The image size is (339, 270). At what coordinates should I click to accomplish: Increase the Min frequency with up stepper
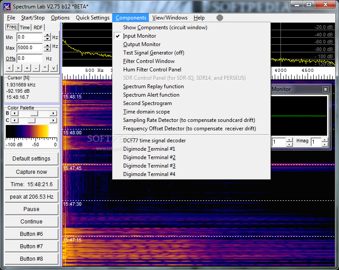click(47, 35)
